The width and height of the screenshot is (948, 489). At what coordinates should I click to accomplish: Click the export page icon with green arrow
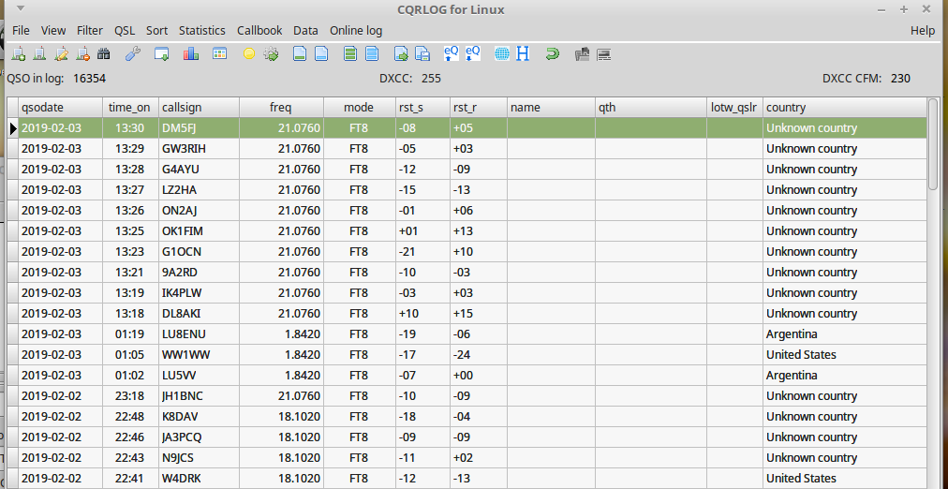pyautogui.click(x=402, y=54)
